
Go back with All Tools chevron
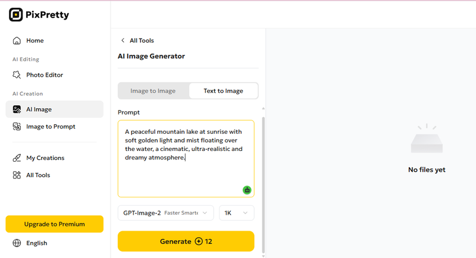pos(123,40)
